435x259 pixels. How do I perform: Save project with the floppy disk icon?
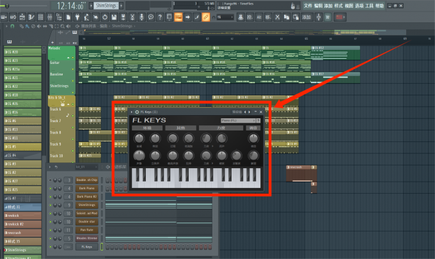point(114,17)
